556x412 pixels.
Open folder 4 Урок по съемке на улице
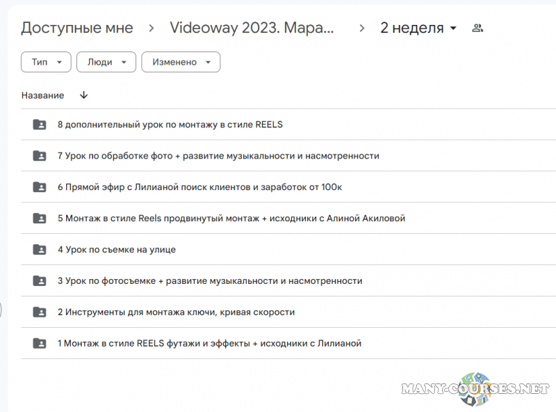point(116,250)
